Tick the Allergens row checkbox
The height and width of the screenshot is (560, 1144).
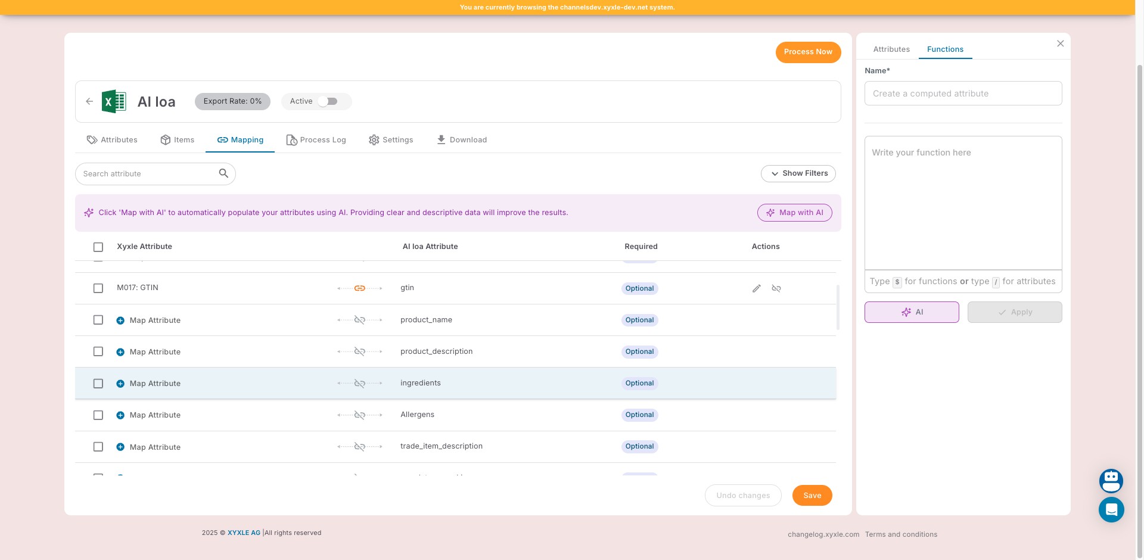coord(98,415)
